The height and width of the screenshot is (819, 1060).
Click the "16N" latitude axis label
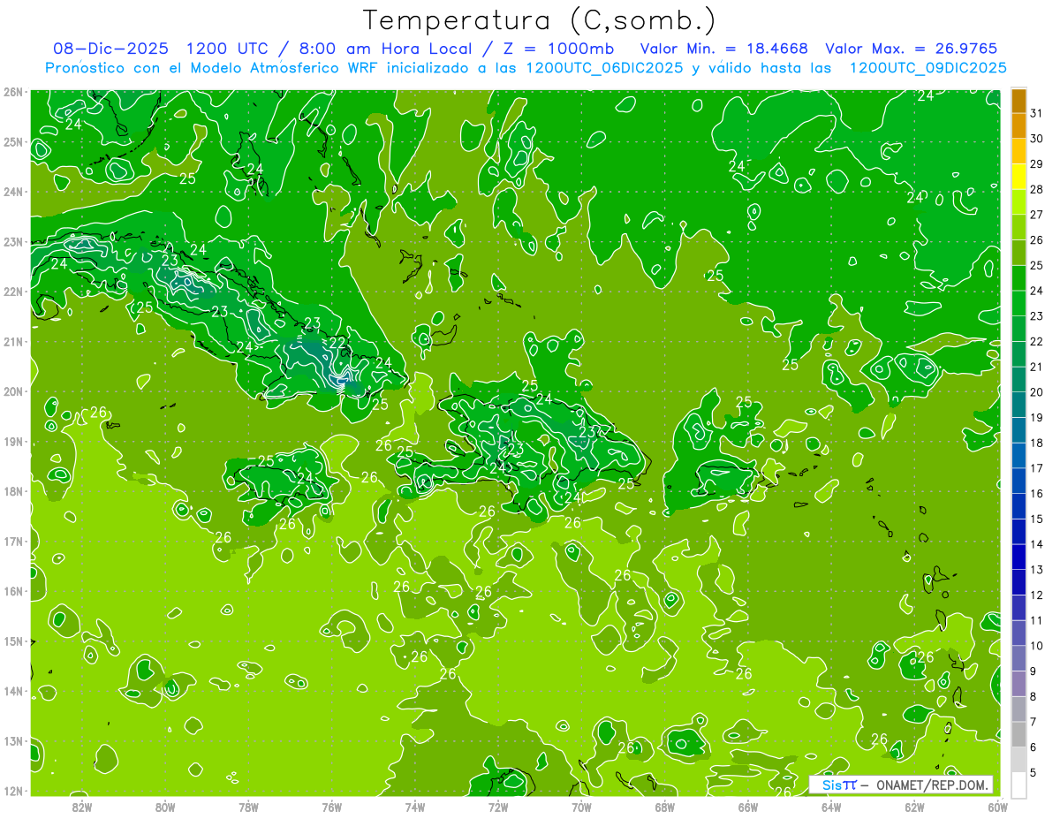(x=12, y=591)
